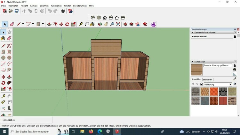Close the Materialien panel
This screenshot has height=135, width=240.
(235, 62)
